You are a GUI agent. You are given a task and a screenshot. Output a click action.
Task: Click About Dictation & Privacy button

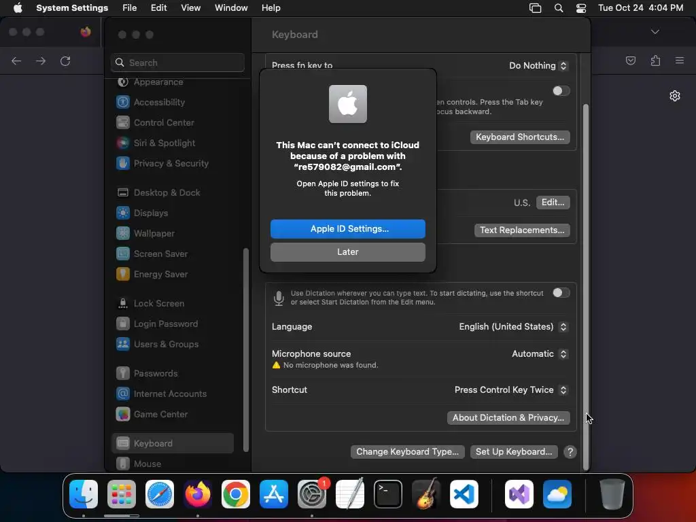508,418
